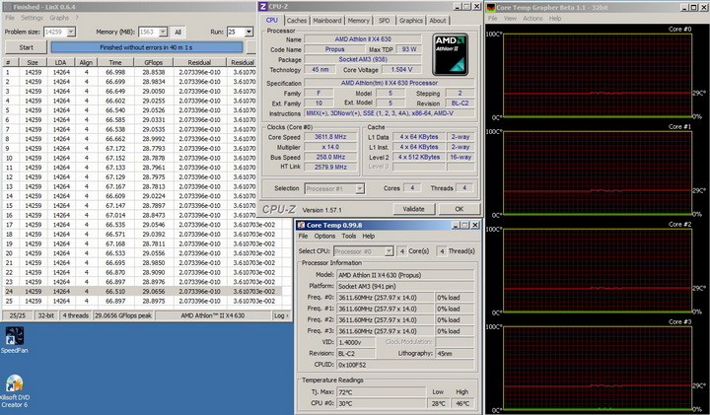The height and width of the screenshot is (415, 710).
Task: Click the All memory button in LinX
Action: [177, 32]
